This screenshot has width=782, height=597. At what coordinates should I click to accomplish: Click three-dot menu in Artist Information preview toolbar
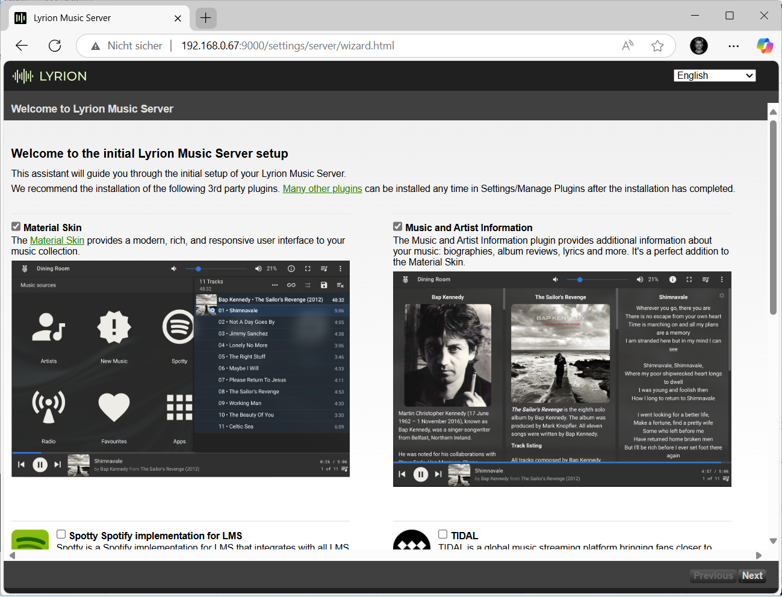722,279
